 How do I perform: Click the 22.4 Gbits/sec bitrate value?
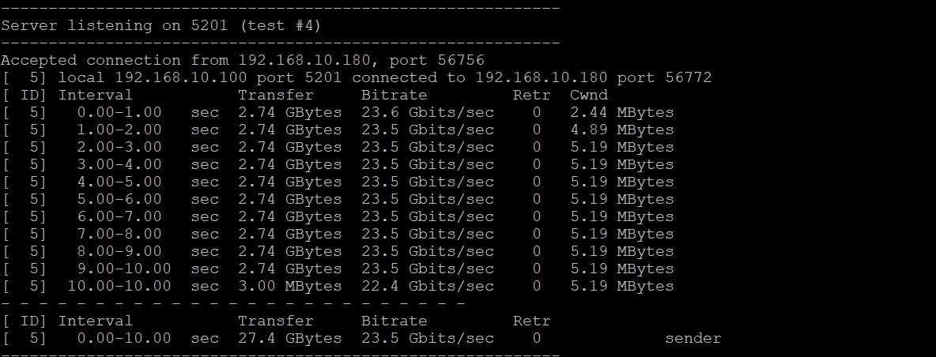click(427, 286)
